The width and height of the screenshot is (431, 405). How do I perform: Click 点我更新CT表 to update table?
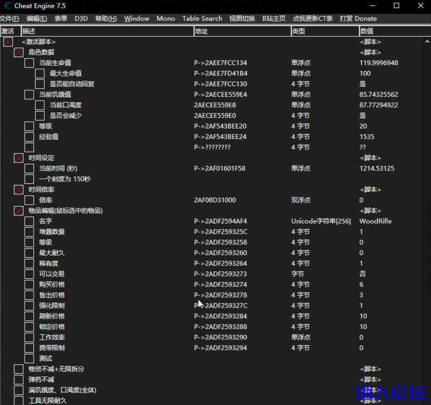tap(313, 19)
